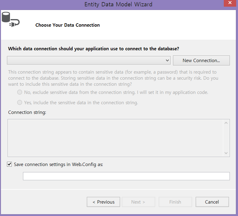The width and height of the screenshot is (238, 216).
Task: Go back with the Previous button
Action: 103,202
